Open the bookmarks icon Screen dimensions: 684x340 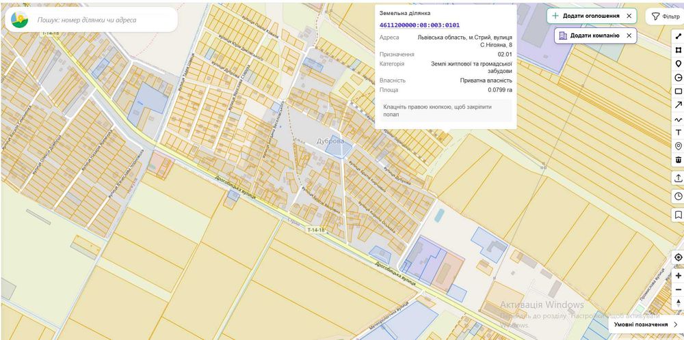pyautogui.click(x=678, y=214)
